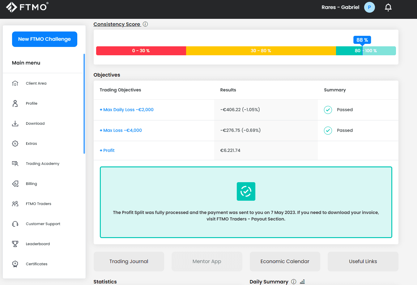
Task: Open the notifications bell
Action: click(x=388, y=7)
